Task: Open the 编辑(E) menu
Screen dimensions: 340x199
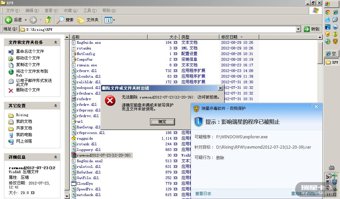Action: pos(32,10)
